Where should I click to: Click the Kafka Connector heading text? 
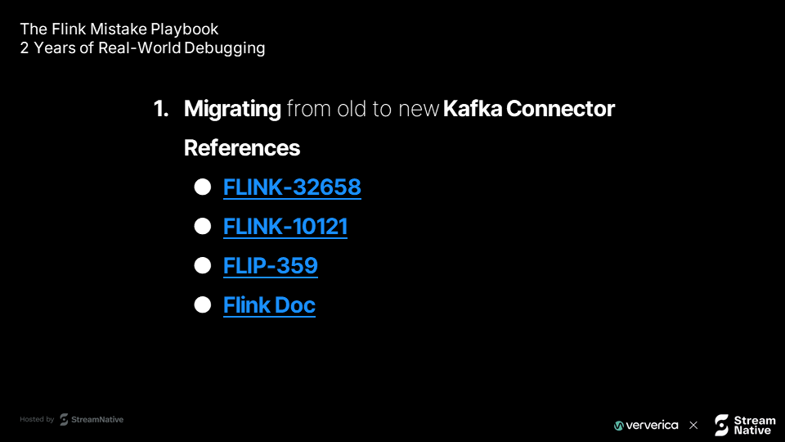[529, 109]
